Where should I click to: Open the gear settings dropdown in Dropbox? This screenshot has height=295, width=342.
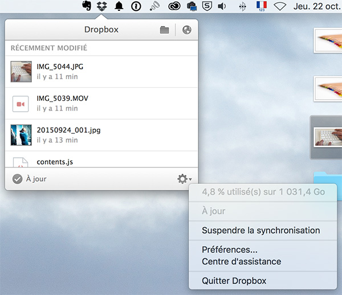tap(184, 179)
